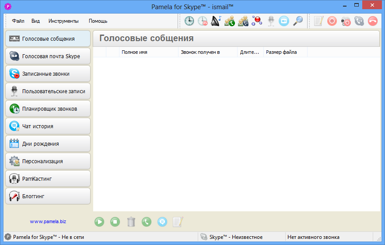Image resolution: width=385 pixels, height=245 pixels.
Task: Open Голосовая почта Skype section
Action: pos(48,56)
